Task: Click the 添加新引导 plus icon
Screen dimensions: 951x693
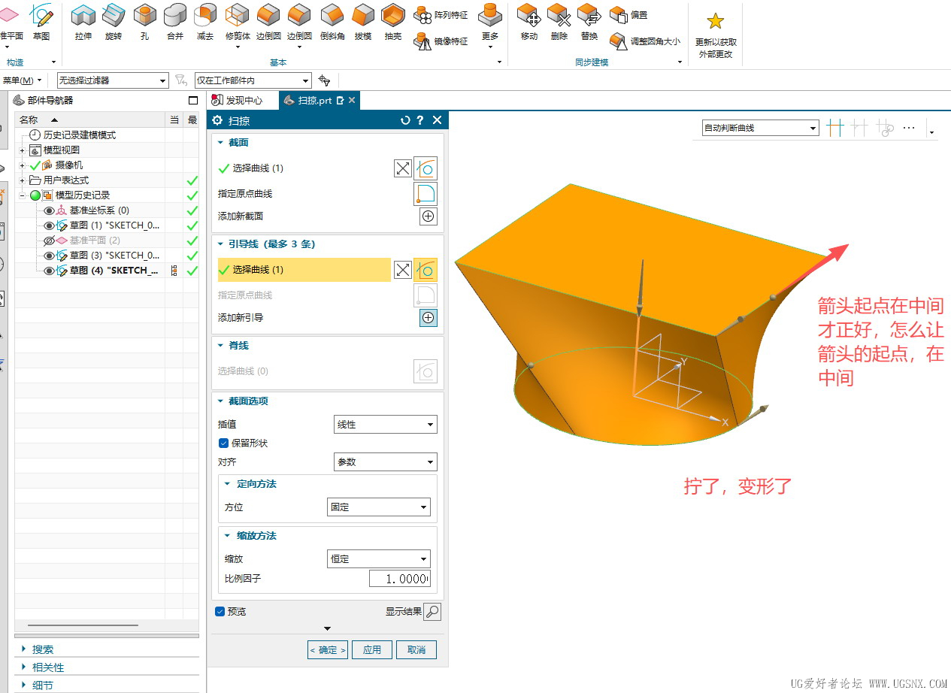Action: 428,318
